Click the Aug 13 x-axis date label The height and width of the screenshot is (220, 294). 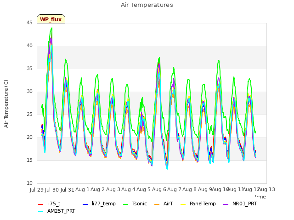[266, 190]
